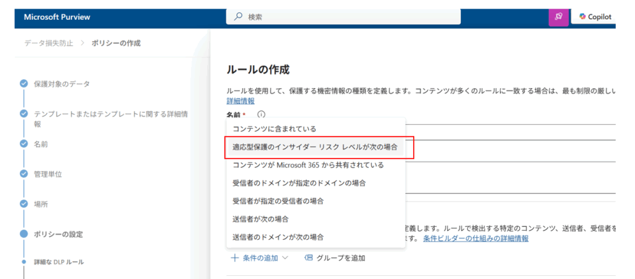Open 条件ビルダーの仕組みの詳細情報 link

(476, 239)
